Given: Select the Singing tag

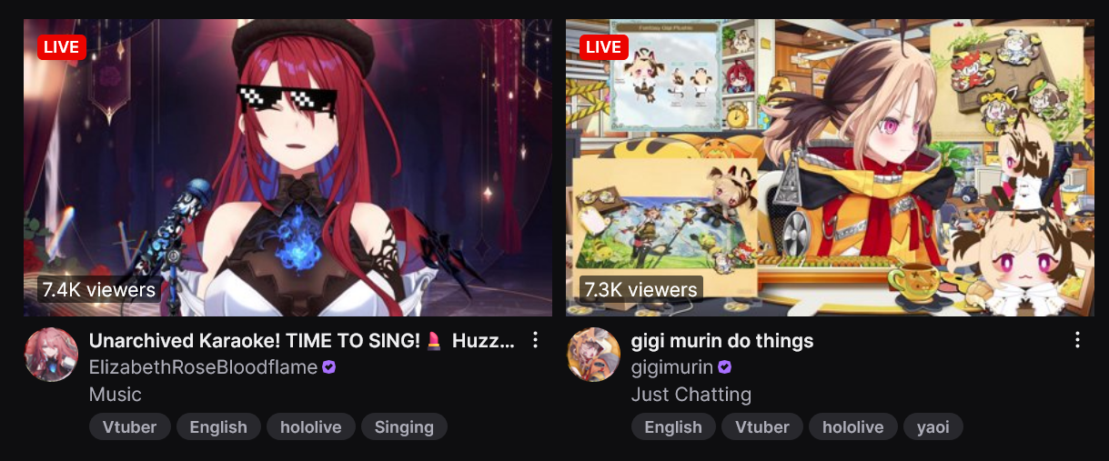Looking at the screenshot, I should coord(404,426).
